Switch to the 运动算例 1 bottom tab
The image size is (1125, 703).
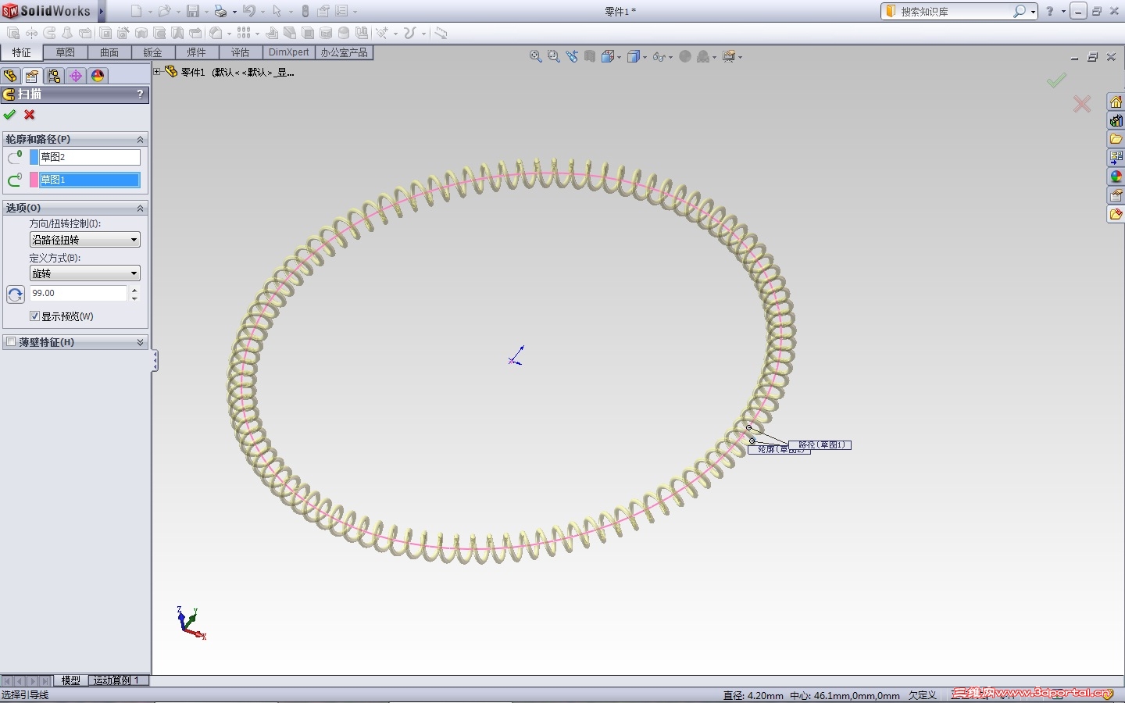click(116, 680)
